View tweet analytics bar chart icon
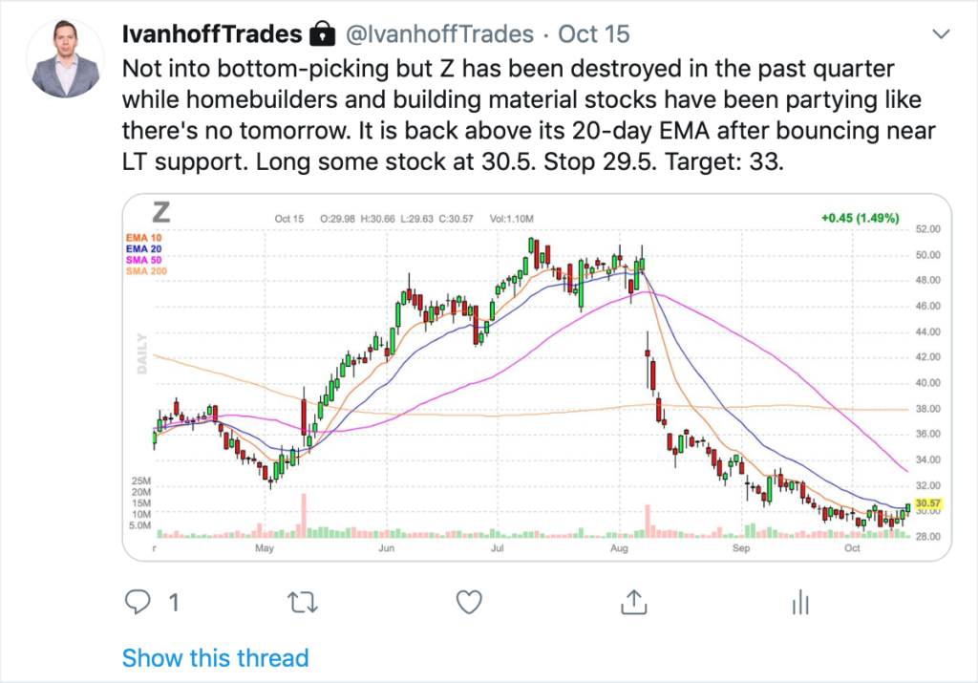The height and width of the screenshot is (683, 978). pos(800,603)
